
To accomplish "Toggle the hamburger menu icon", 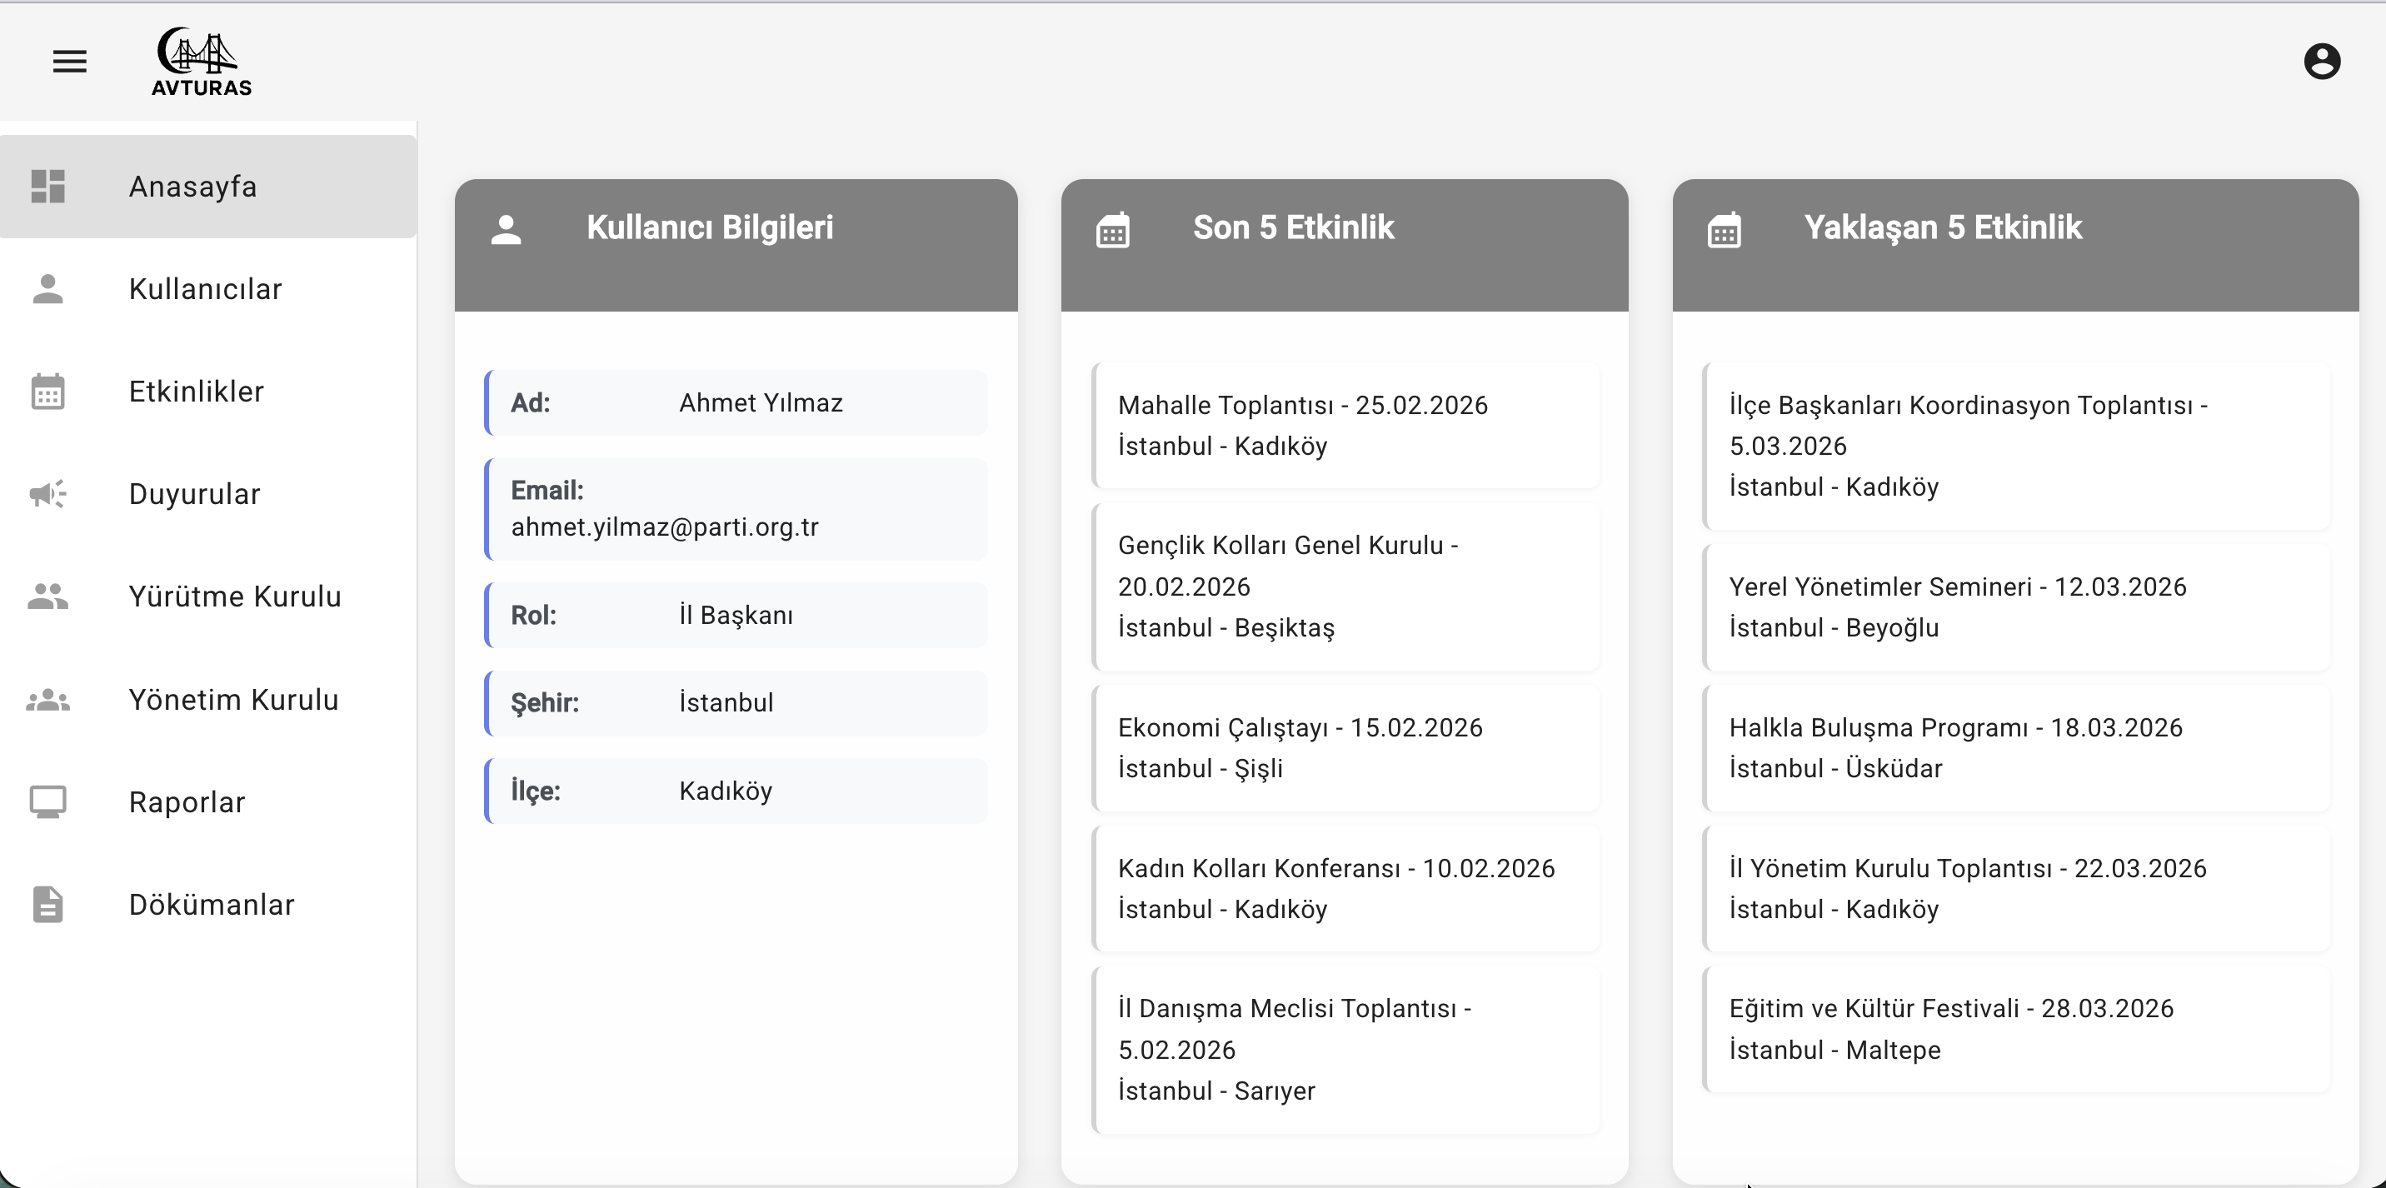I will click(69, 61).
